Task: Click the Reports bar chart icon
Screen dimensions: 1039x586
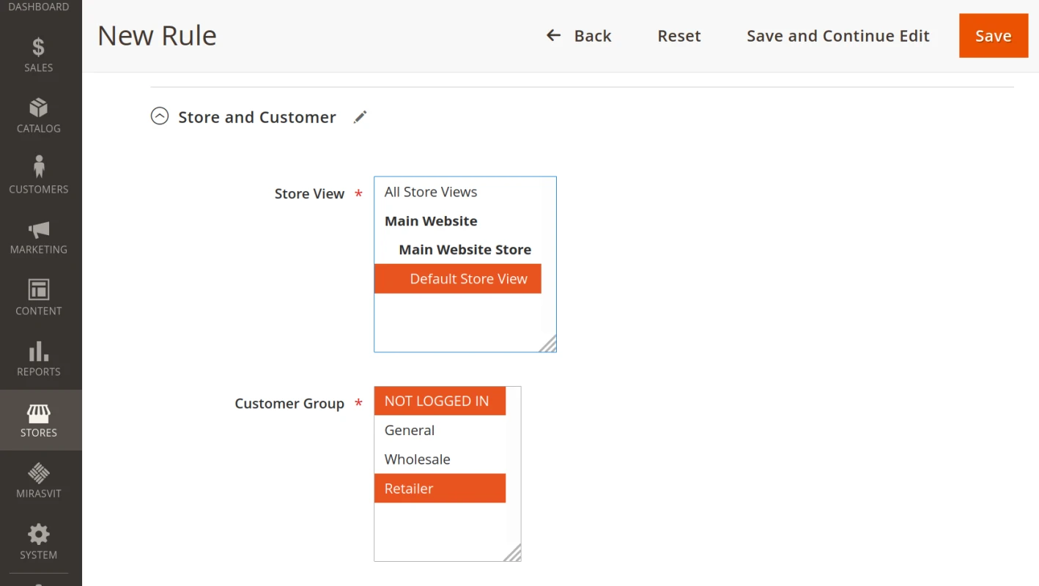Action: point(38,352)
